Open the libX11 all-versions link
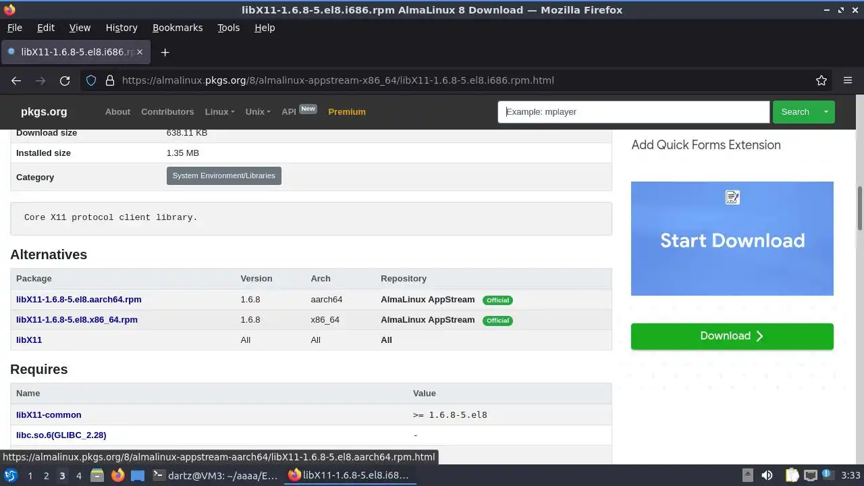 click(29, 340)
